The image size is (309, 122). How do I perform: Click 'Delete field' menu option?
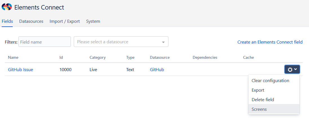pos(263,100)
